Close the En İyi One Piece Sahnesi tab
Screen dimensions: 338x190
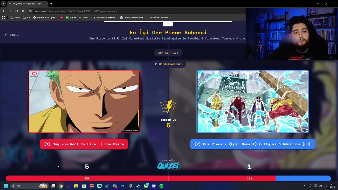click(45, 4)
